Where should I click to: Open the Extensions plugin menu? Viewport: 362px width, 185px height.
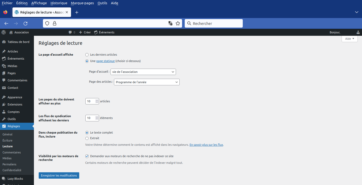point(15,104)
